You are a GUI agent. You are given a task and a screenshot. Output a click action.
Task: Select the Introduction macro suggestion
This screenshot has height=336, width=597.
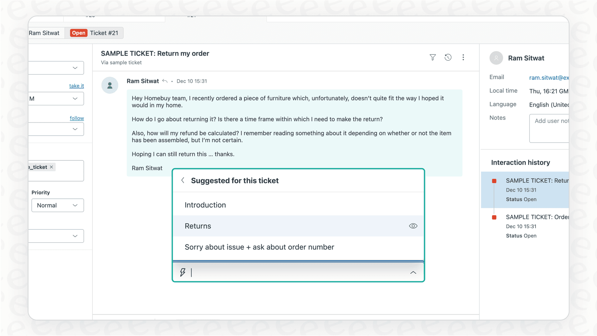click(x=205, y=205)
